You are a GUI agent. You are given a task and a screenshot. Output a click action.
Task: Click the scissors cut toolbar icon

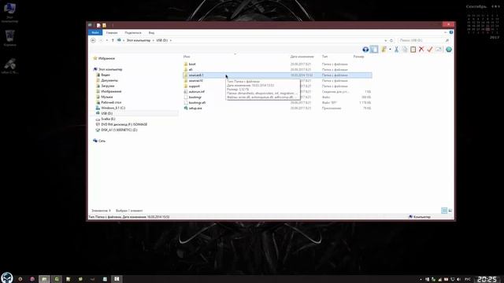(396, 50)
